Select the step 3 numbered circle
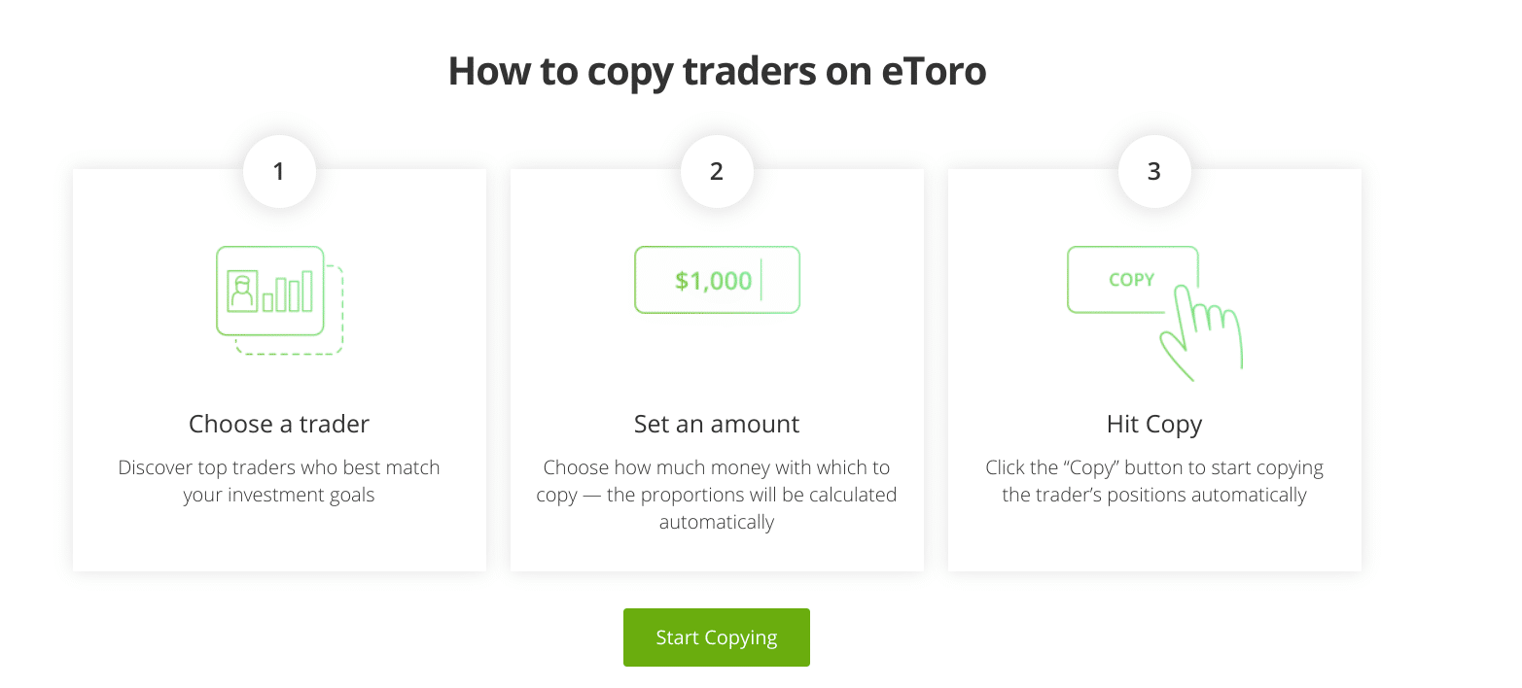 [1154, 171]
